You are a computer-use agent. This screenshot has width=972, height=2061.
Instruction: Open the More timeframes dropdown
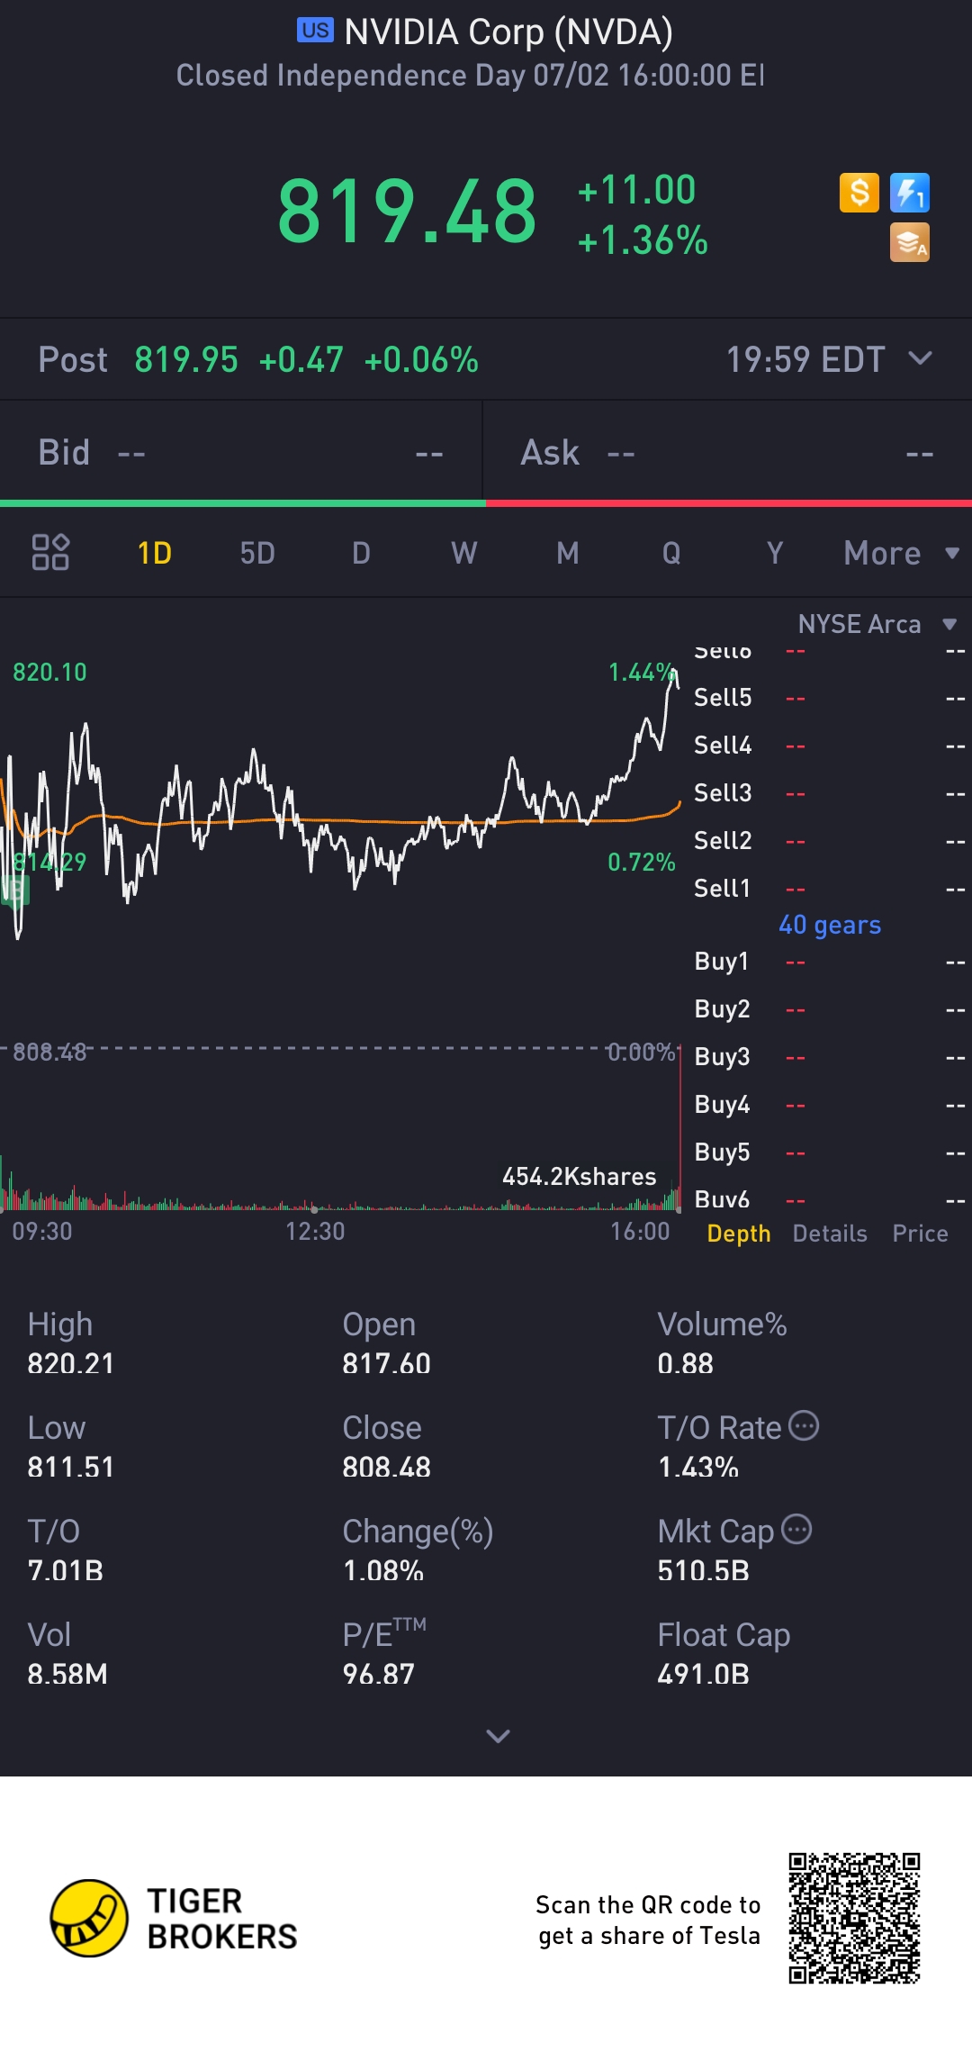[x=901, y=553]
